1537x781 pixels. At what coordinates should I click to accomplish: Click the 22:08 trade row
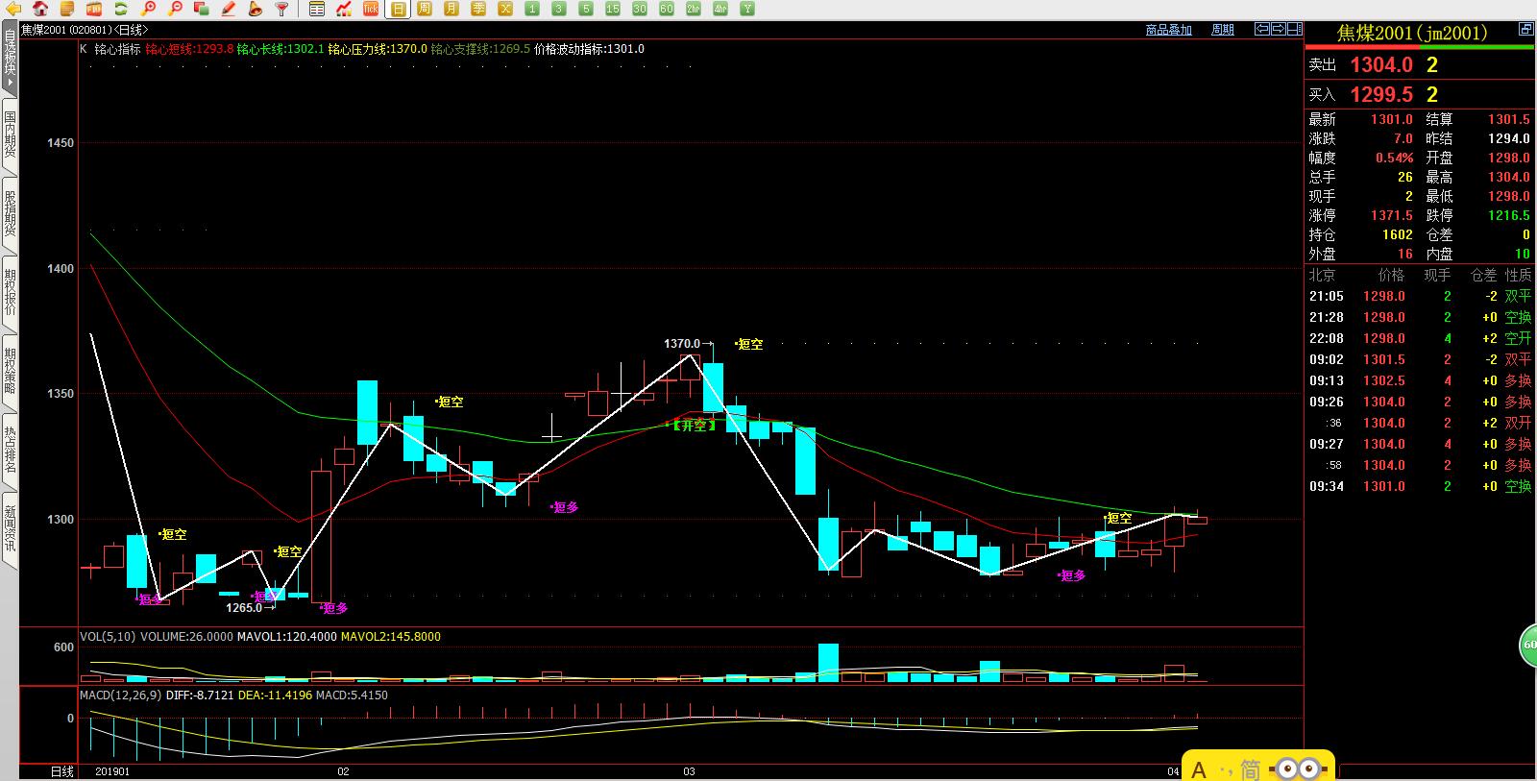(x=1420, y=338)
